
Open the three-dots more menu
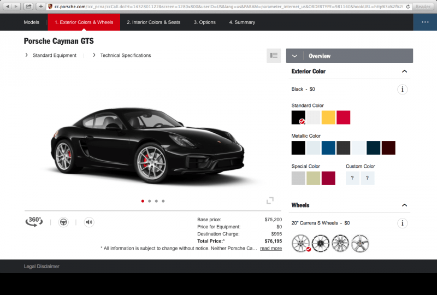tap(425, 22)
